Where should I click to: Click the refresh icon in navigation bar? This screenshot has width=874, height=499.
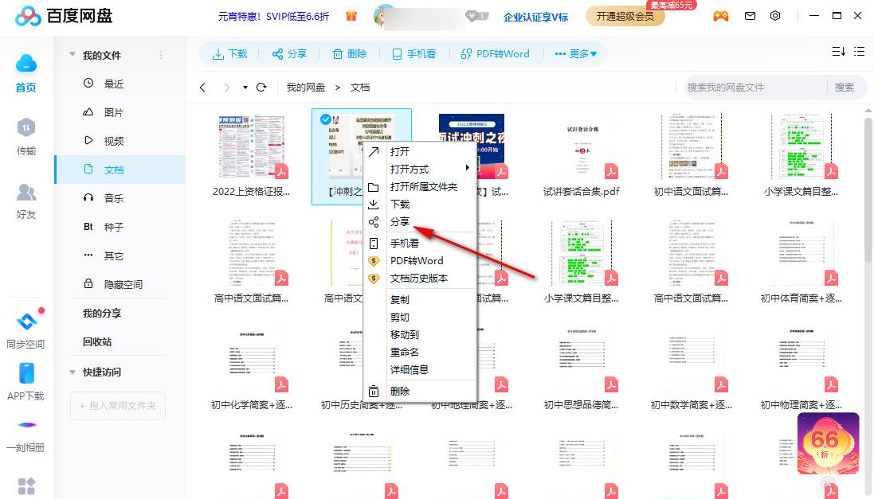(261, 87)
